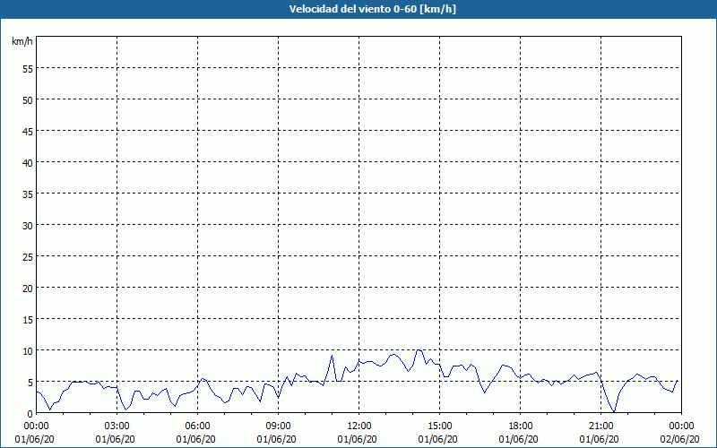Screen dimensions: 717x448
Task: Select the 09:00 time axis label
Action: (x=278, y=426)
